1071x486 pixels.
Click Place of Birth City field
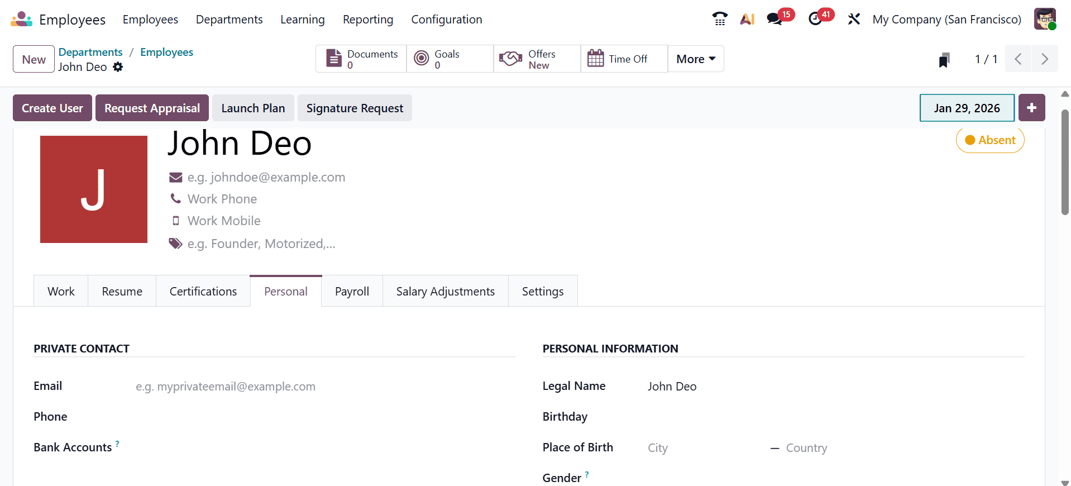706,448
